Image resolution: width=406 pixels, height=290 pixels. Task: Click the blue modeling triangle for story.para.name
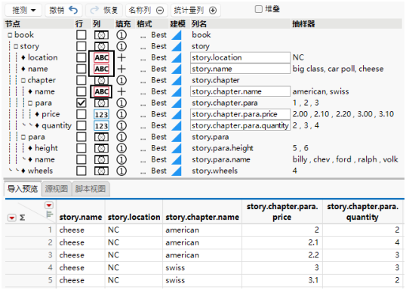(x=177, y=160)
